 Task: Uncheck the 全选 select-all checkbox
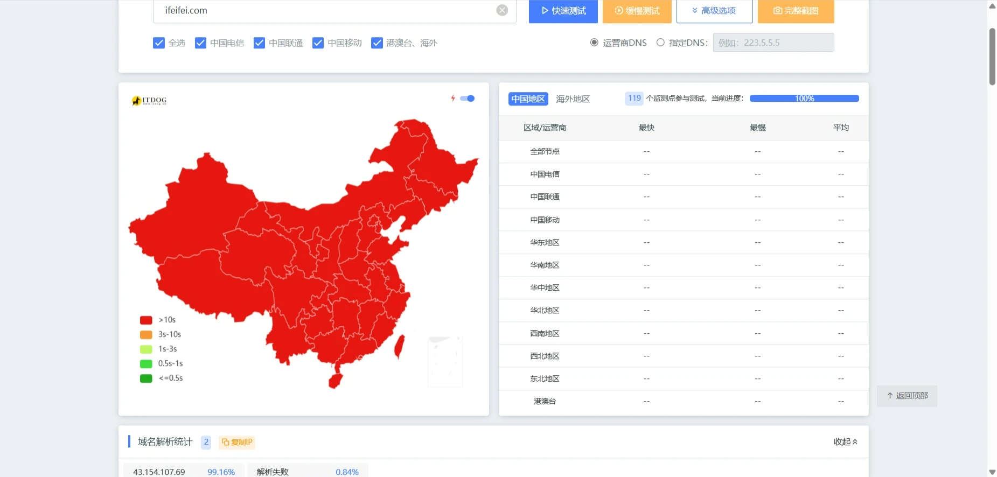pos(159,43)
